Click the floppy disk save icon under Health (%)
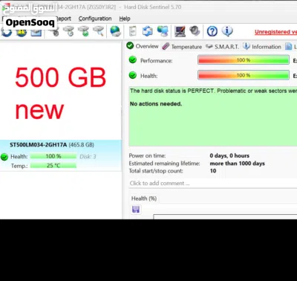Viewport: 297px width, 281px height. coord(136,209)
